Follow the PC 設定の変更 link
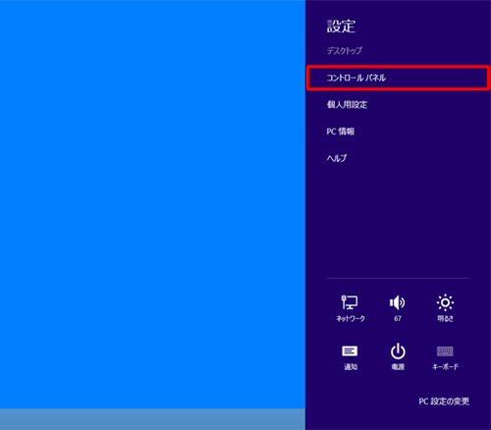Viewport: 491px width, 430px height. pos(444,402)
